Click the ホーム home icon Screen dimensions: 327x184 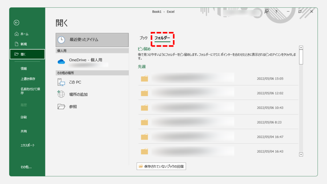17,34
